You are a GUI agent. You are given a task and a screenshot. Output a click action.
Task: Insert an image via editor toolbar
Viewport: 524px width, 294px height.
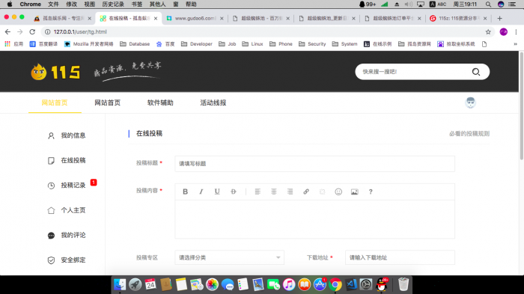click(x=354, y=192)
